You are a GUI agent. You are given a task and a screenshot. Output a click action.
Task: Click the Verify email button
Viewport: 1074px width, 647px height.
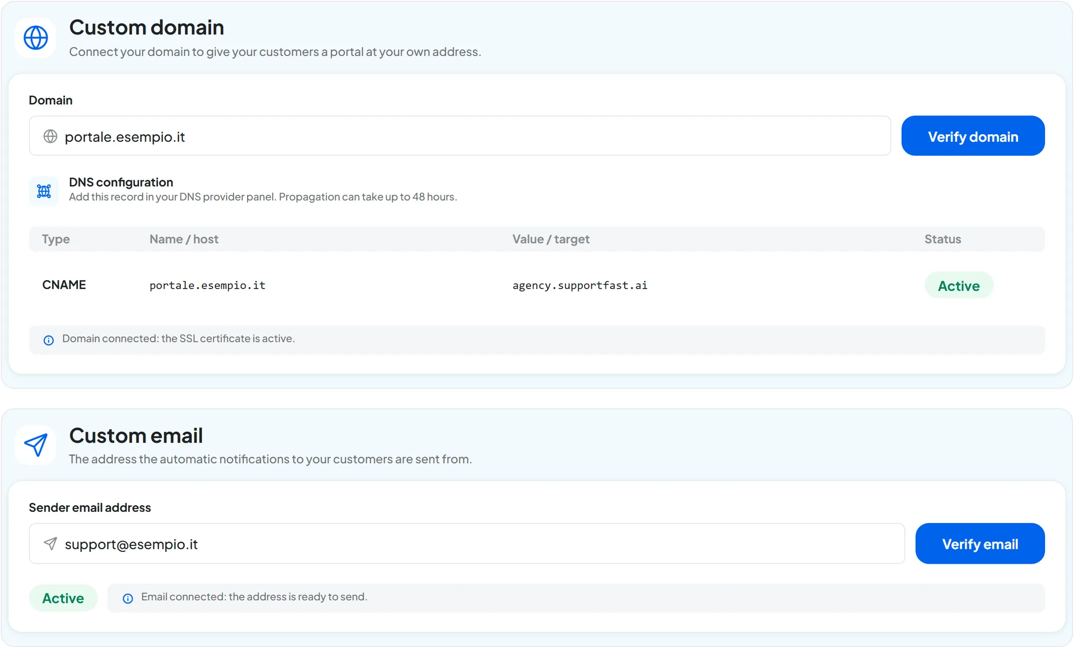[x=980, y=543]
